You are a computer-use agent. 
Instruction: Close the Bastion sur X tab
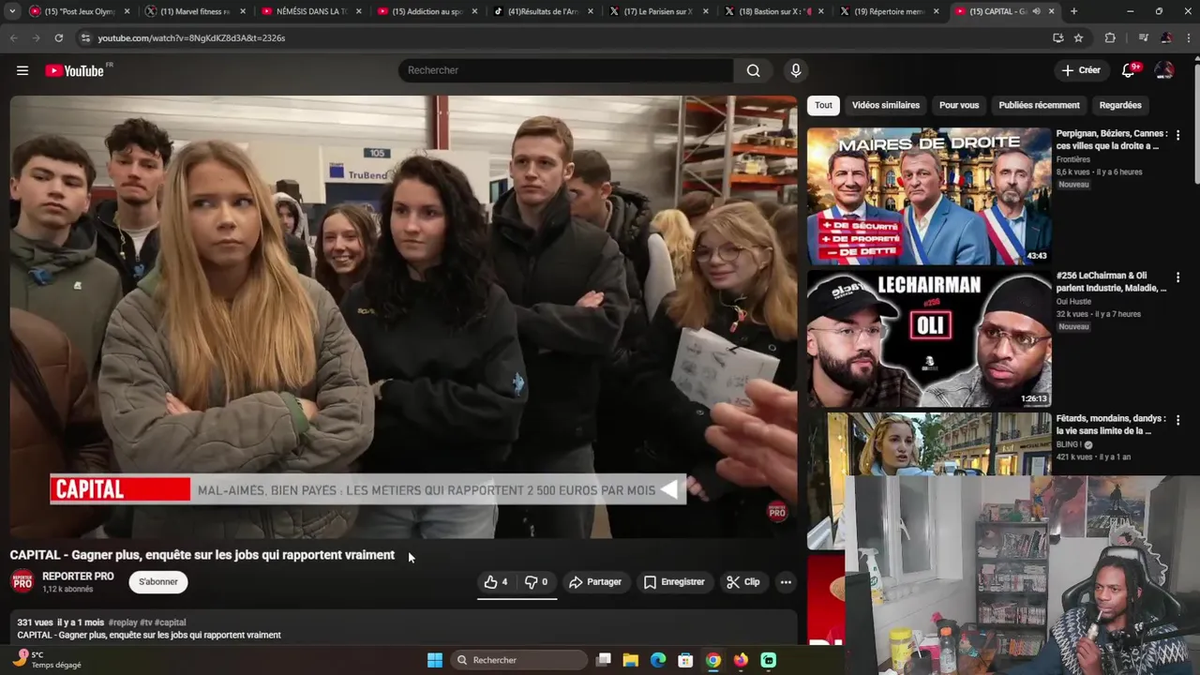tap(823, 11)
